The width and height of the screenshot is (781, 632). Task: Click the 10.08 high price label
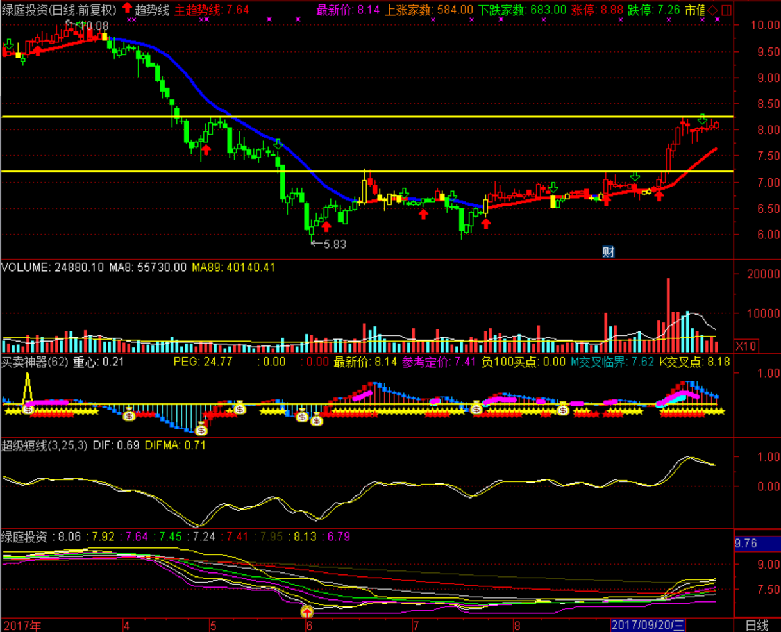point(96,26)
